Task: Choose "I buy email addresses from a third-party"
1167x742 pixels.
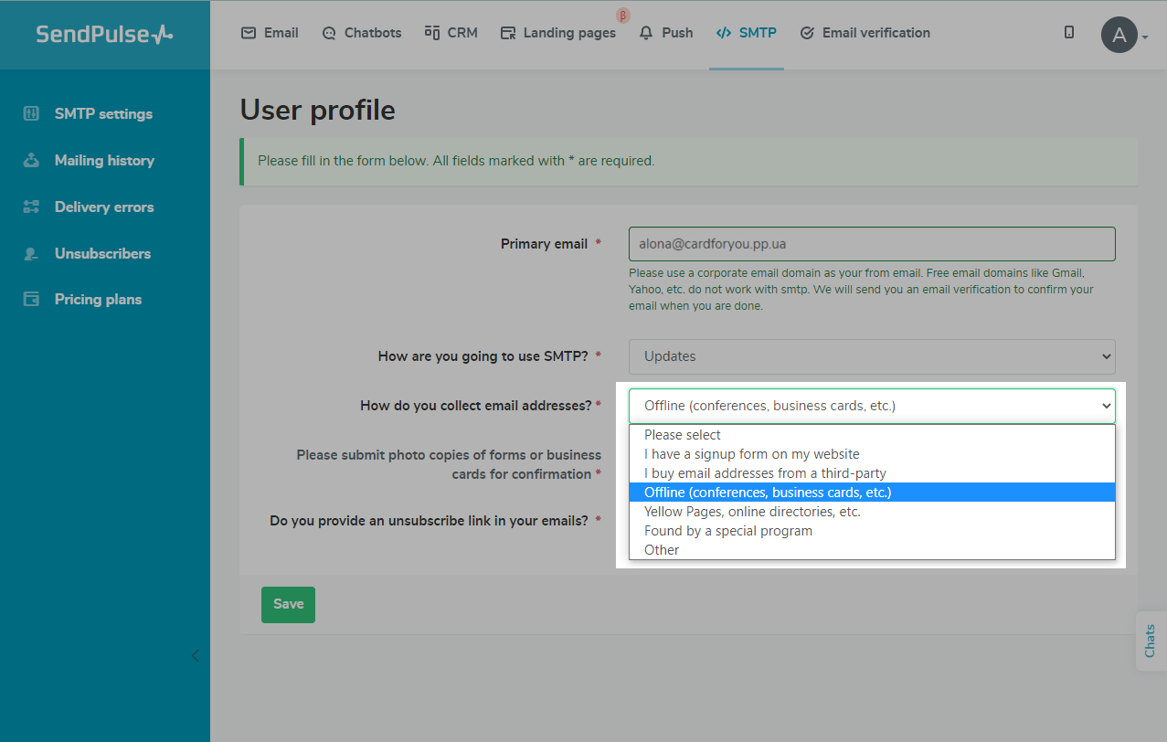Action: coord(872,473)
